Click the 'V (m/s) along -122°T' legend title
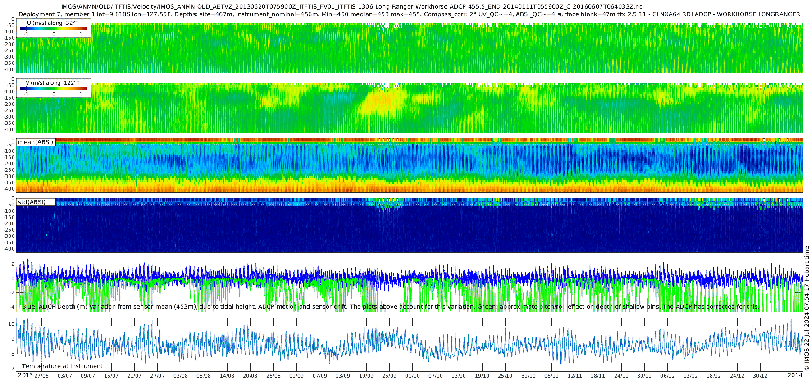This screenshot has width=811, height=383. point(53,83)
